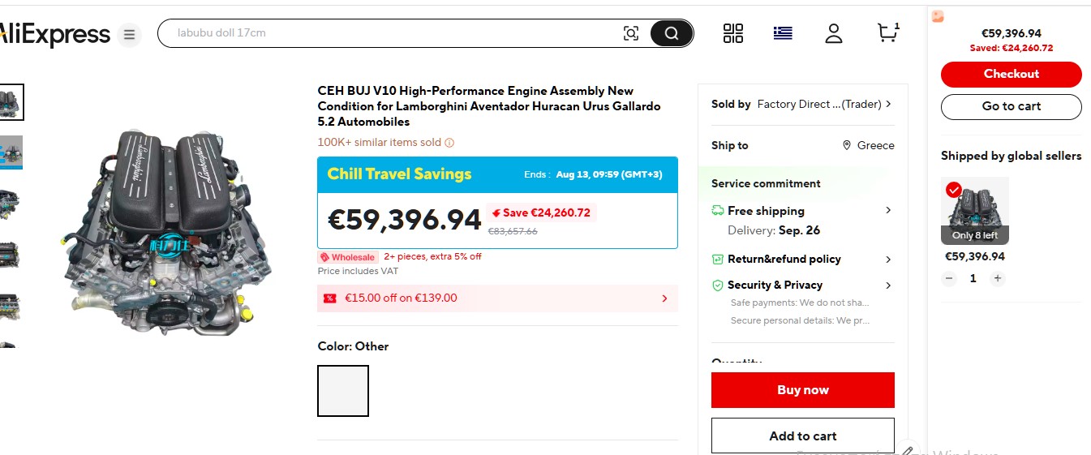Click the red Checkout button

coord(1012,74)
